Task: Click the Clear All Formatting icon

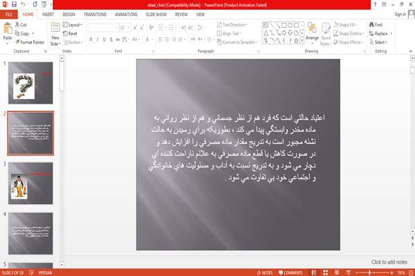Action: pyautogui.click(x=151, y=28)
